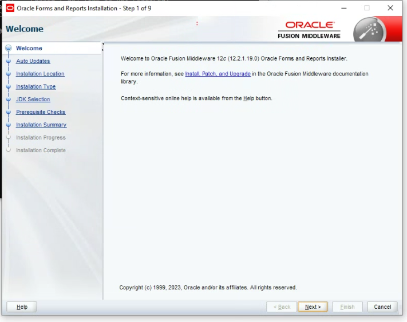This screenshot has height=322, width=407.
Task: Proceed with the Next button
Action: 313,307
